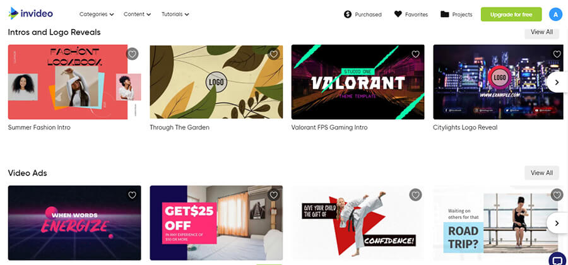Show next Video Ads templates arrow
568x265 pixels.
point(557,223)
